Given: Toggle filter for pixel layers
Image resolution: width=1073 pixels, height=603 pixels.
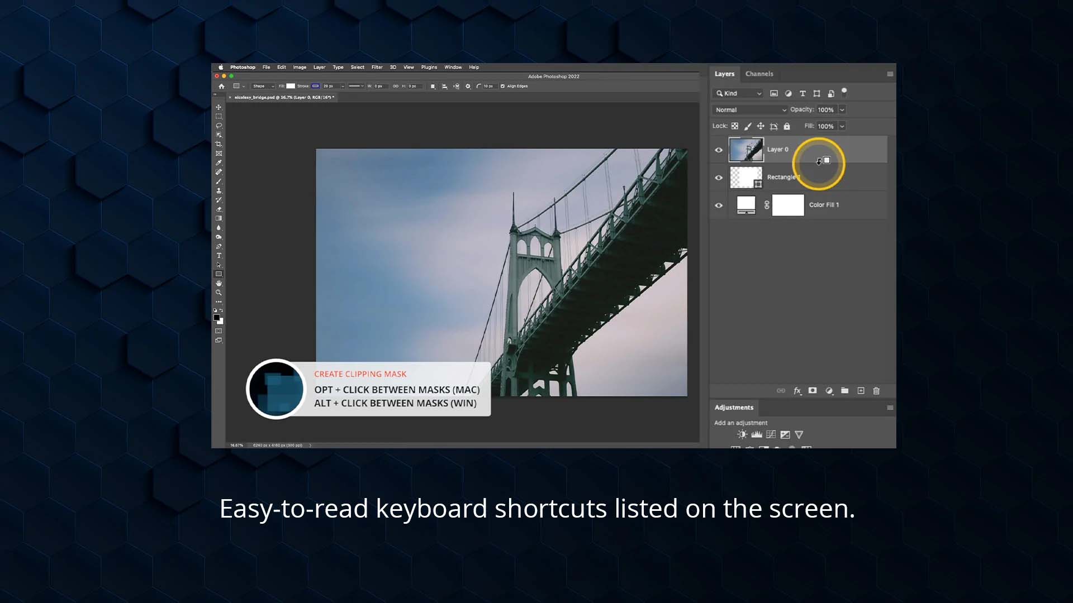Looking at the screenshot, I should (774, 93).
